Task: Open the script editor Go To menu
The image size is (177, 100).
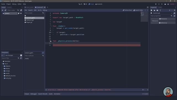Action: coord(40,10)
